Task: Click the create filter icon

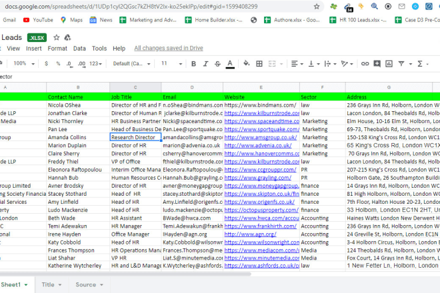Action: (x=401, y=64)
